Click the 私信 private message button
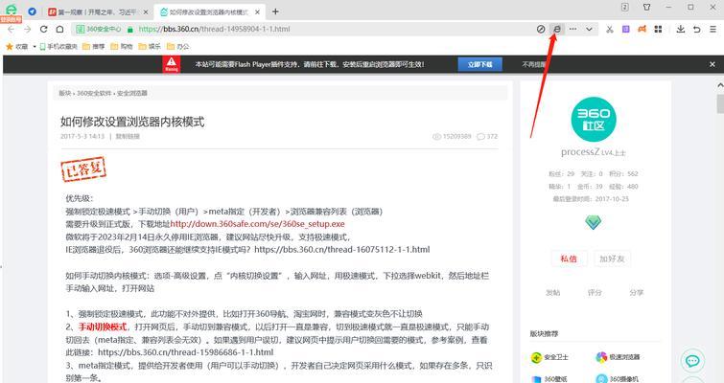724x383 pixels. (x=569, y=259)
